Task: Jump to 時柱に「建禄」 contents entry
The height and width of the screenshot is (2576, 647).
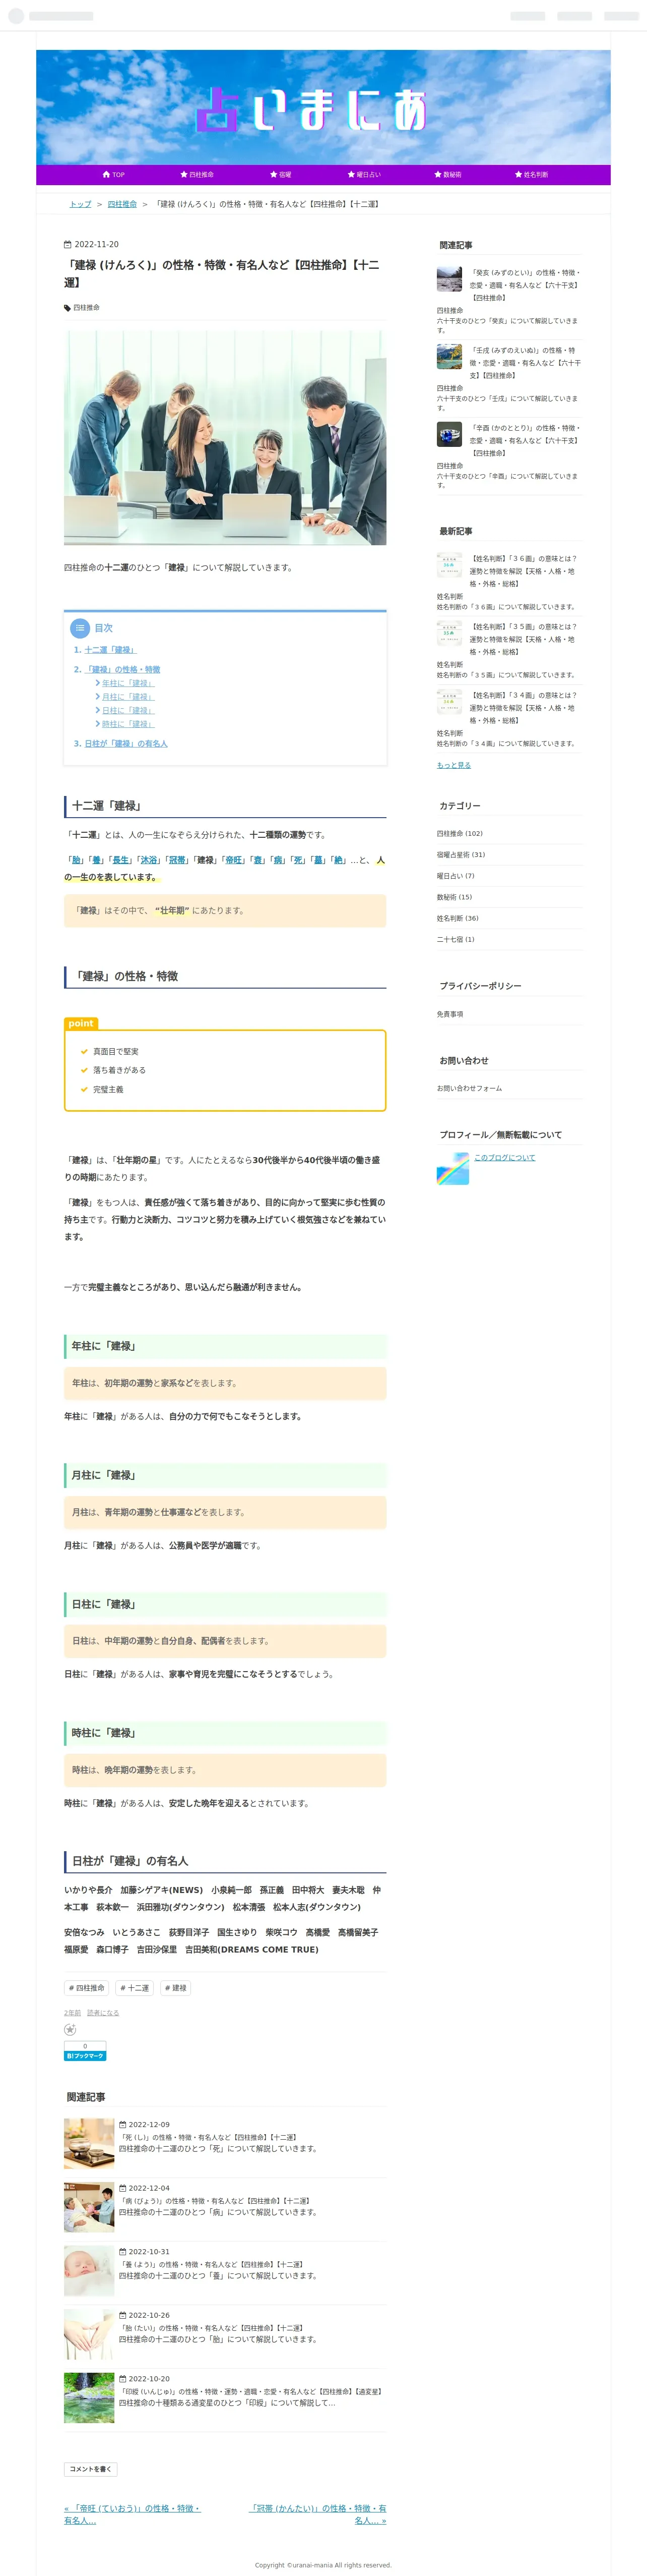Action: [x=128, y=724]
